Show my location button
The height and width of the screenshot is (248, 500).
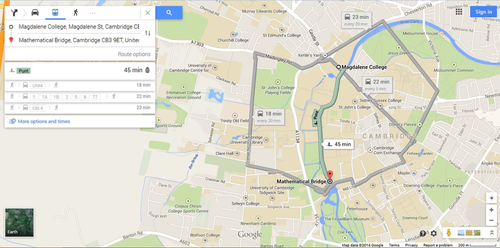point(491,198)
